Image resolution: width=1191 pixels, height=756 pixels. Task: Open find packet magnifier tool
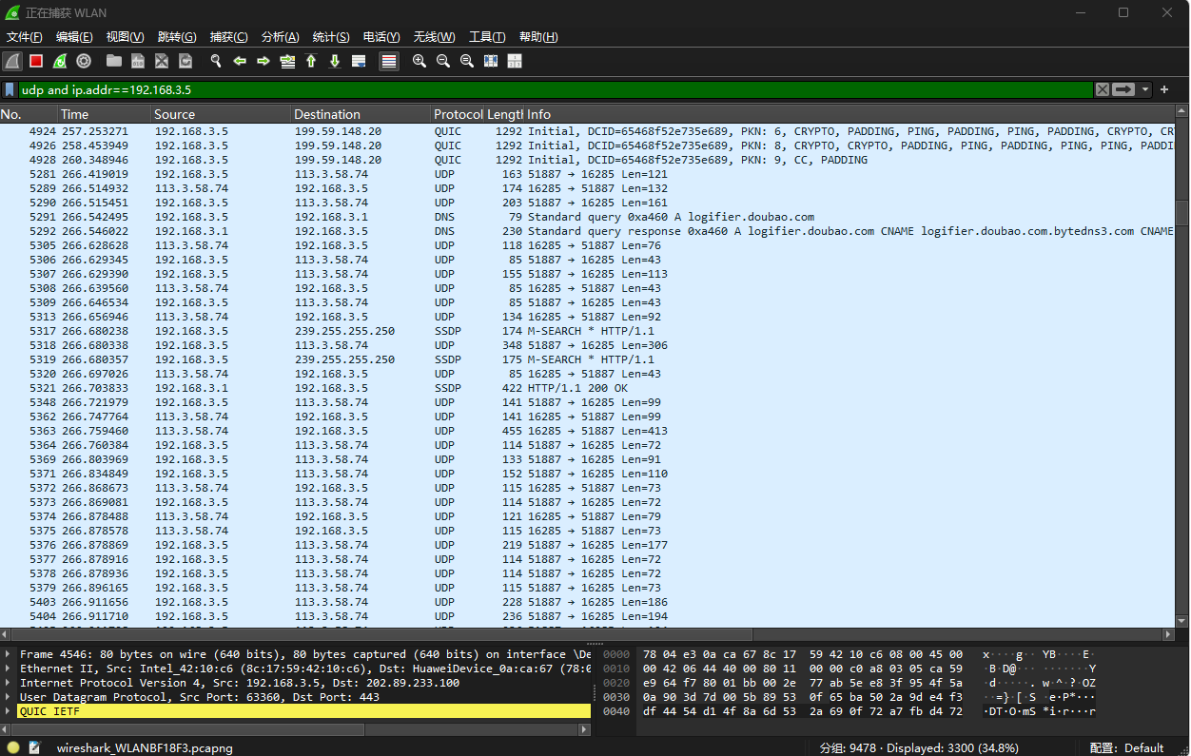tap(216, 61)
